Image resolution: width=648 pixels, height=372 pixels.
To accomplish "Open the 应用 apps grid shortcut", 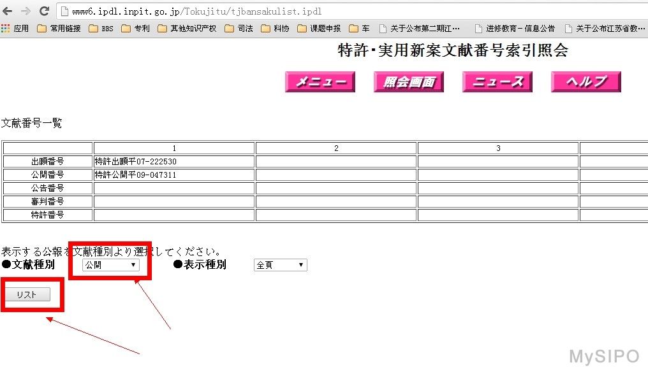I will click(15, 29).
